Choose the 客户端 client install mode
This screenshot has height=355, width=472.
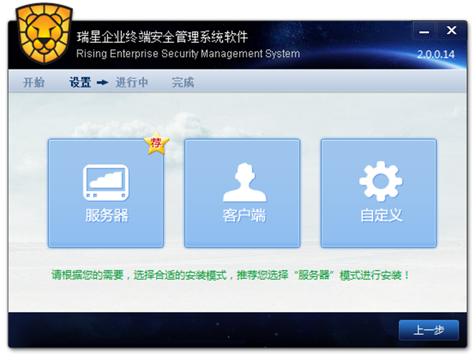point(242,193)
